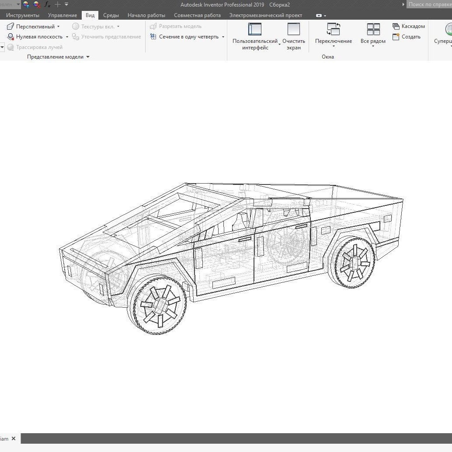Click the Разрезать модель icon

pyautogui.click(x=153, y=26)
